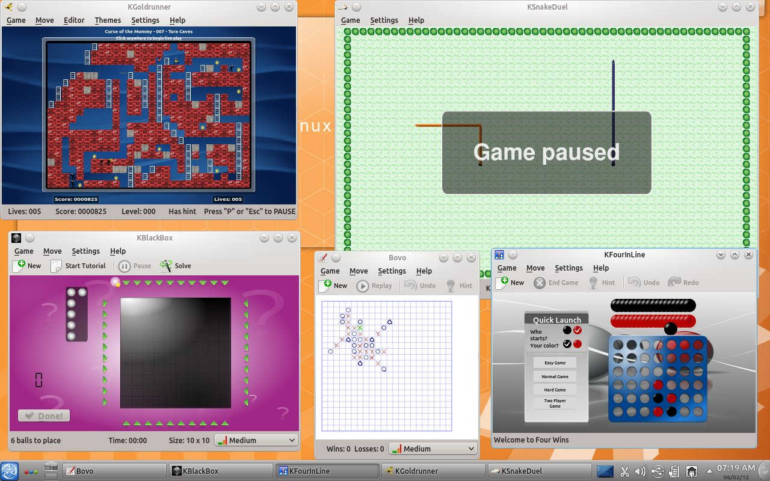
Task: Click Undo in the KFourInLine toolbar
Action: point(644,283)
